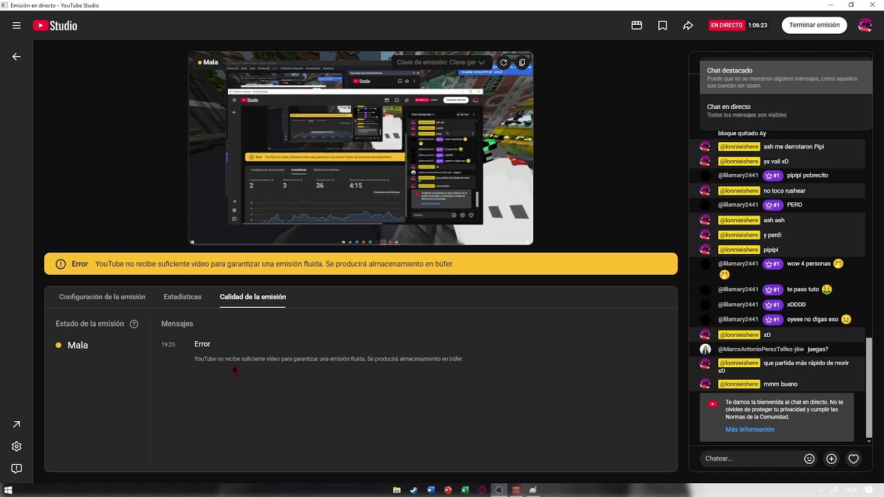Click @MarcoAntonioPerezTellez-j6w username in chat
The height and width of the screenshot is (497, 884).
(x=761, y=349)
